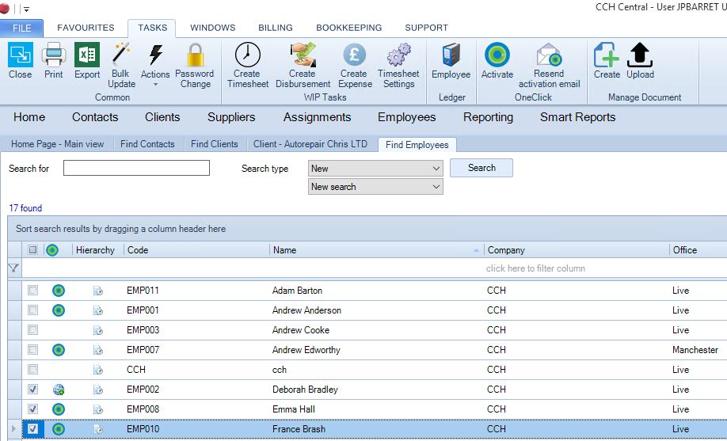Click OneClick status icon for Andrew Anderson
Image resolution: width=727 pixels, height=441 pixels.
pyautogui.click(x=59, y=310)
